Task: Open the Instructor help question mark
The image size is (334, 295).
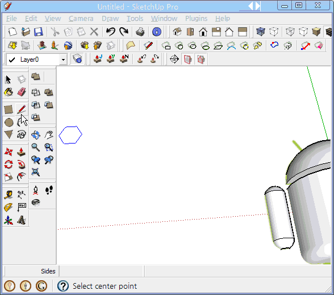Action: click(63, 286)
